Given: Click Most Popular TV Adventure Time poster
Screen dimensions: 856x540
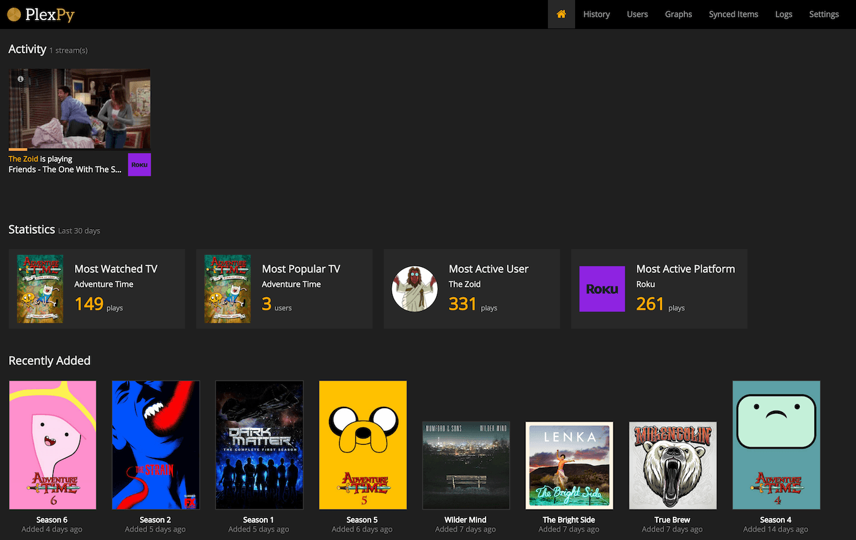Looking at the screenshot, I should [x=227, y=289].
